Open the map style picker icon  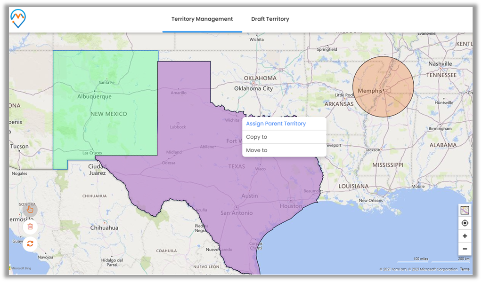click(x=465, y=211)
